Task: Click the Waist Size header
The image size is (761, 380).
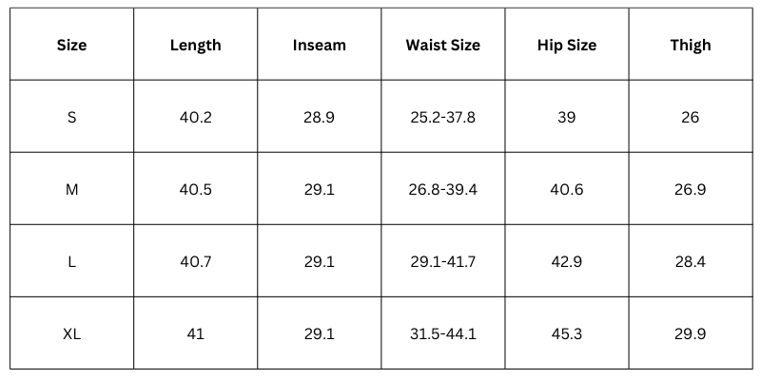Action: (442, 45)
